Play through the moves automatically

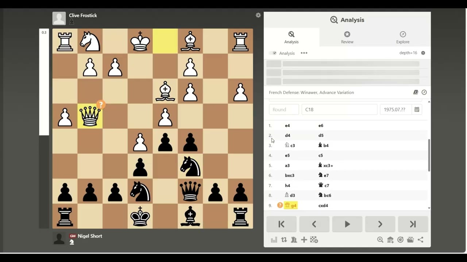pos(347,224)
